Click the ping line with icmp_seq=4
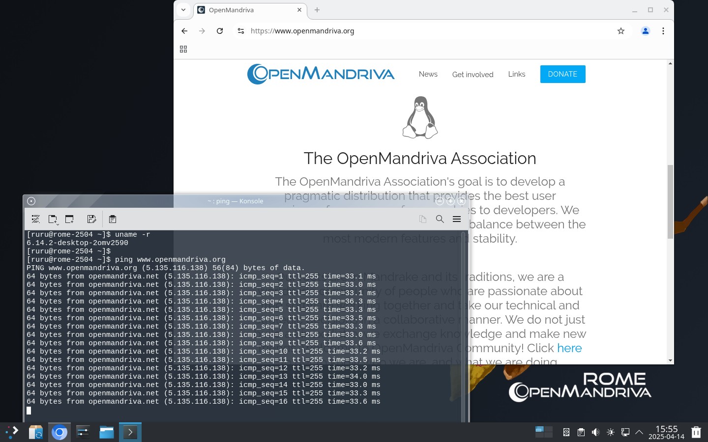708x442 pixels. [201, 302]
